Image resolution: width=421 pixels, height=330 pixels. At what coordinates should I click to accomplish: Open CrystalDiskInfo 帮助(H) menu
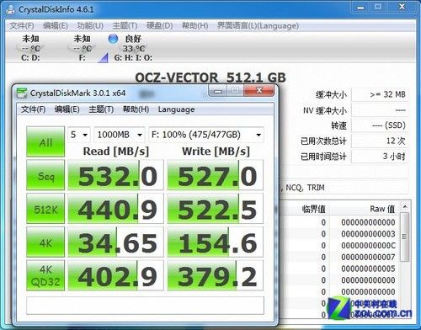tap(195, 26)
